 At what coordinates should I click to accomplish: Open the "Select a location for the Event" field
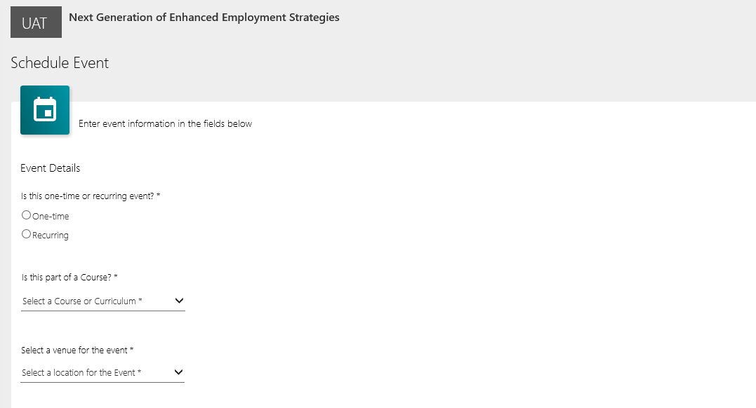click(82, 373)
